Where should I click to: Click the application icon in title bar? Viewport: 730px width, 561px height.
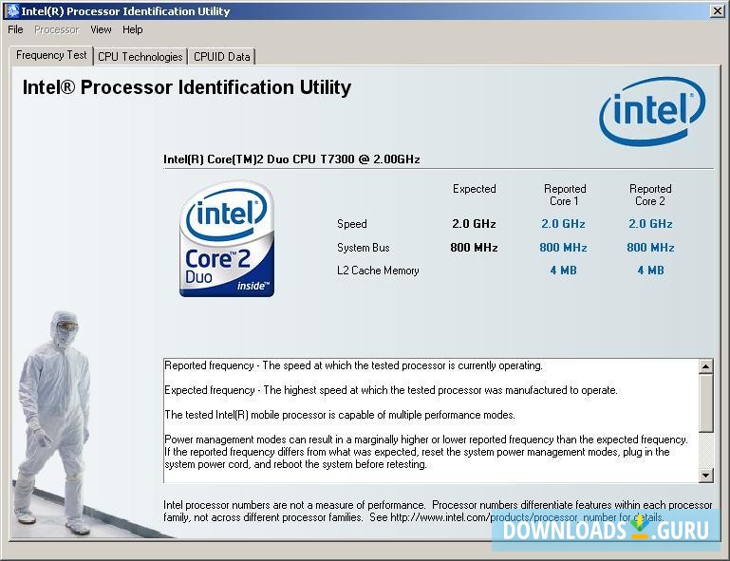pos(12,10)
